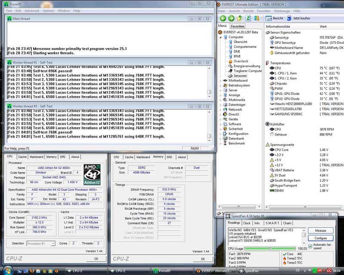344x275 pixels.
Task: Open the Clock tab in SpeedFan
Action: click(246, 223)
